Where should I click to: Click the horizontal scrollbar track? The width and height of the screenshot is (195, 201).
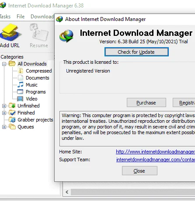tap(133, 192)
